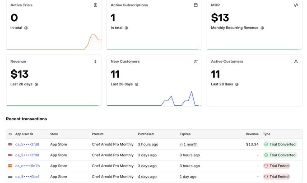
Task: Click UK flag in the '3 hours ago' purchase row
Action: pos(10,145)
